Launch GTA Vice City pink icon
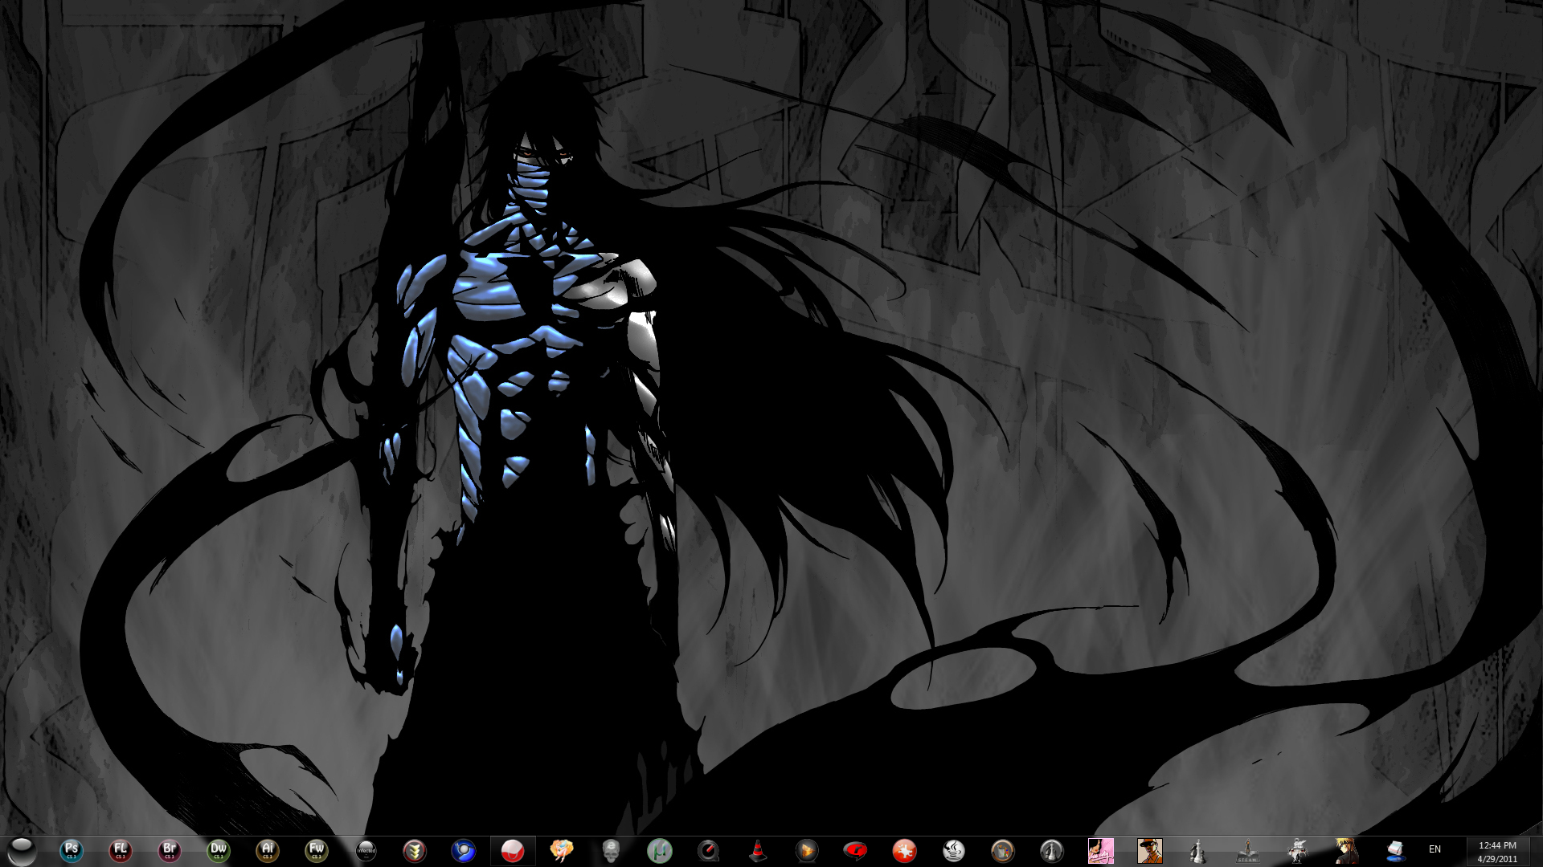1543x867 pixels. tap(1101, 850)
